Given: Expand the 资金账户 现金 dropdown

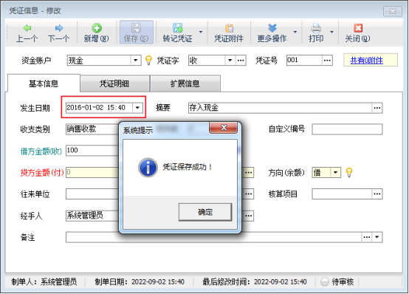Looking at the screenshot, I should click(x=136, y=61).
